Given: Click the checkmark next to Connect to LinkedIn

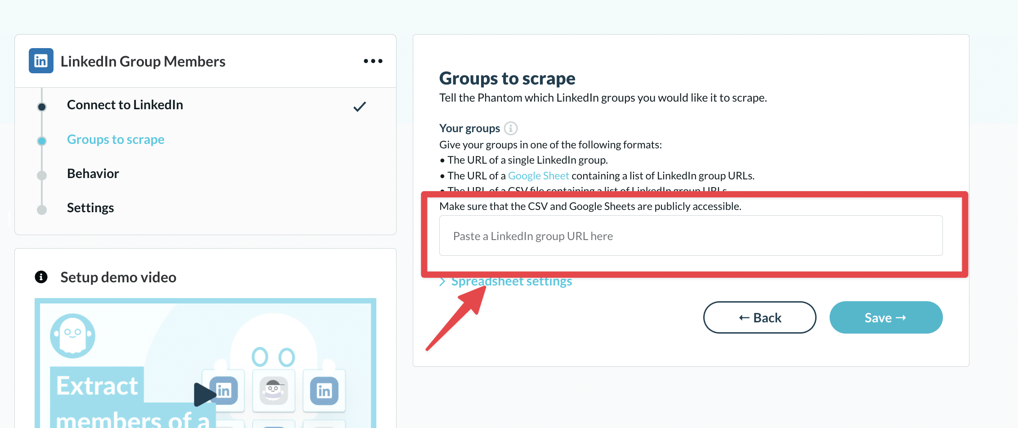Looking at the screenshot, I should pyautogui.click(x=360, y=107).
